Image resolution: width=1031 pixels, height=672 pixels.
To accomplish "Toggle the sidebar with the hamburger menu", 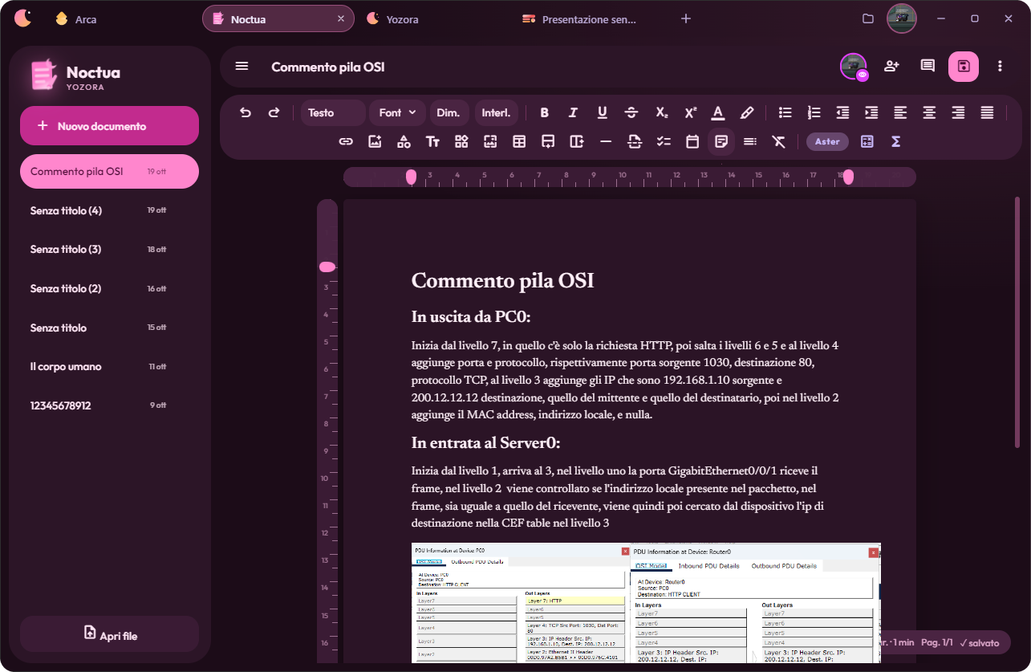I will [x=242, y=67].
